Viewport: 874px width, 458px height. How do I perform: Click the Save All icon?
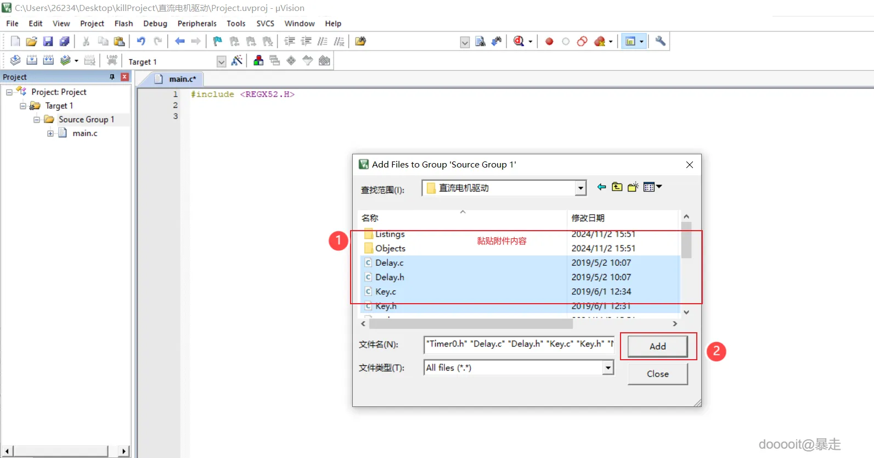pos(64,41)
